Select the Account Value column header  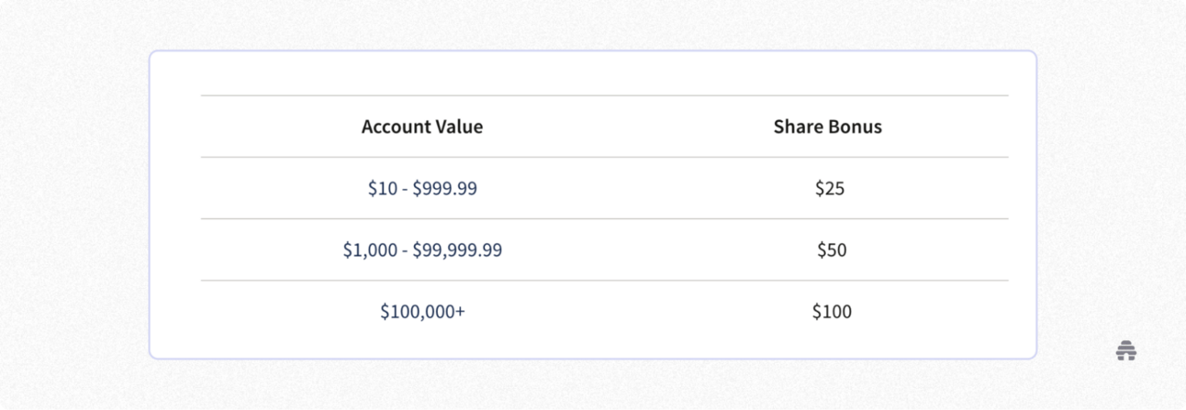(x=422, y=127)
